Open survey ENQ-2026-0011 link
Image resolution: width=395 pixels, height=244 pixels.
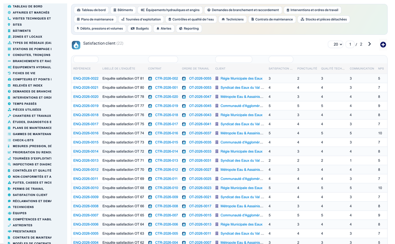(86, 179)
